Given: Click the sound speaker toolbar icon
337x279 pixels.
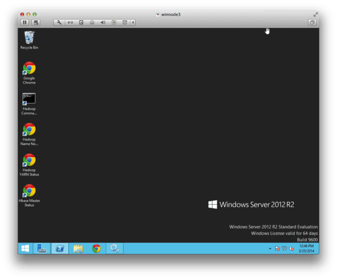Looking at the screenshot, I should 103,22.
